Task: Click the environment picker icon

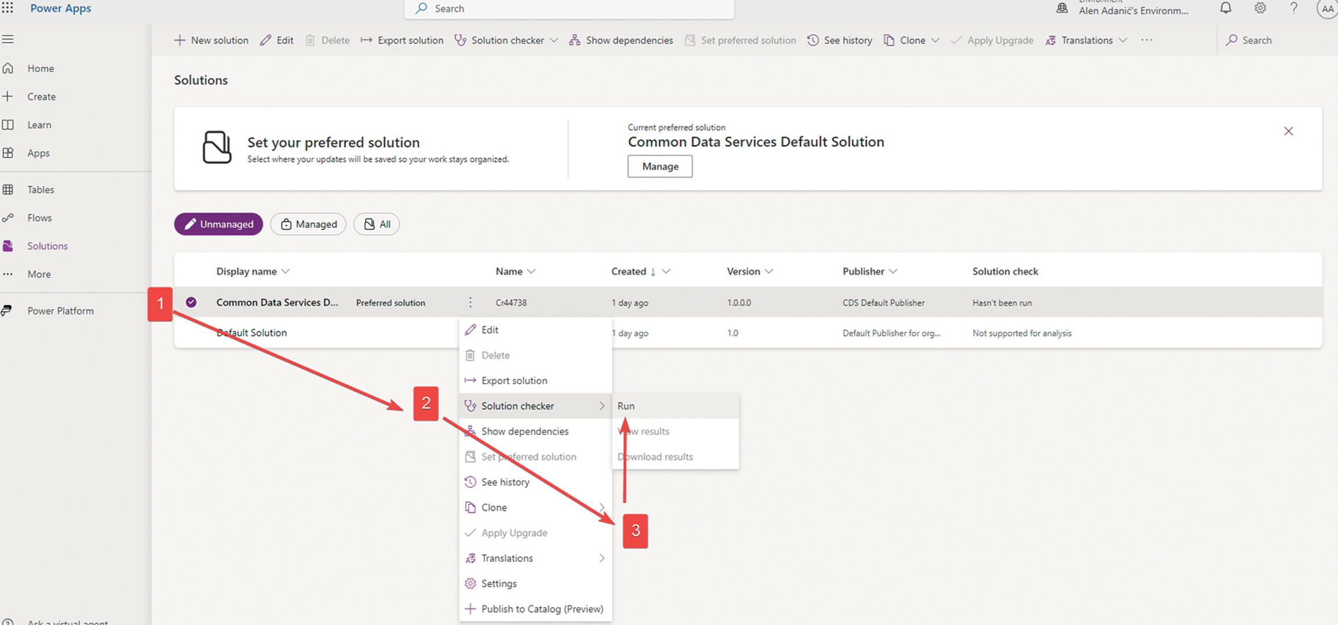Action: point(1062,8)
